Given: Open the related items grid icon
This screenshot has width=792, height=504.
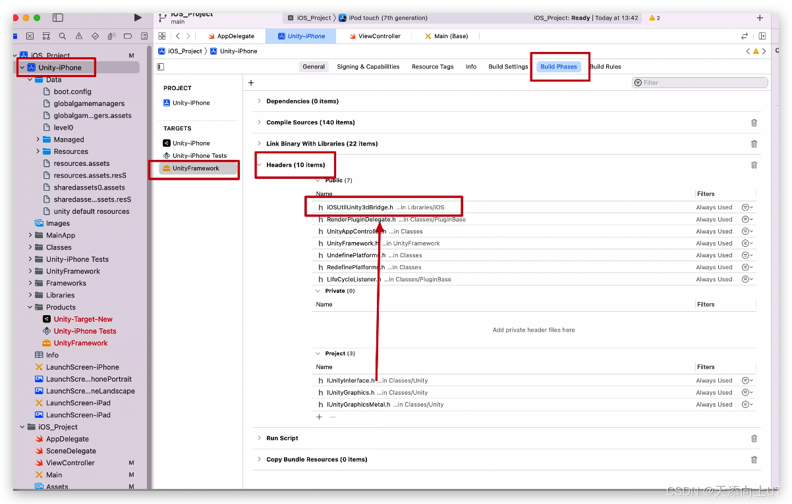Looking at the screenshot, I should pos(162,36).
